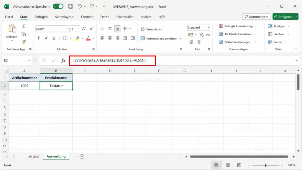Open the Artikel sheet tab
This screenshot has width=302, height=170.
pyautogui.click(x=34, y=156)
